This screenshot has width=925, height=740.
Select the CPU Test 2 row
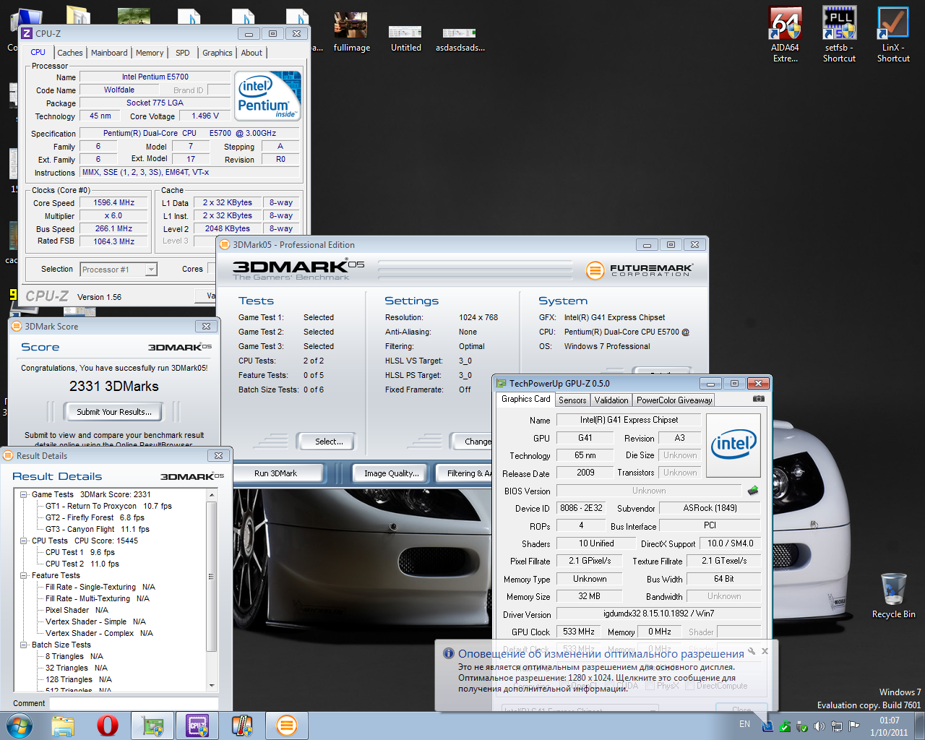[x=82, y=564]
